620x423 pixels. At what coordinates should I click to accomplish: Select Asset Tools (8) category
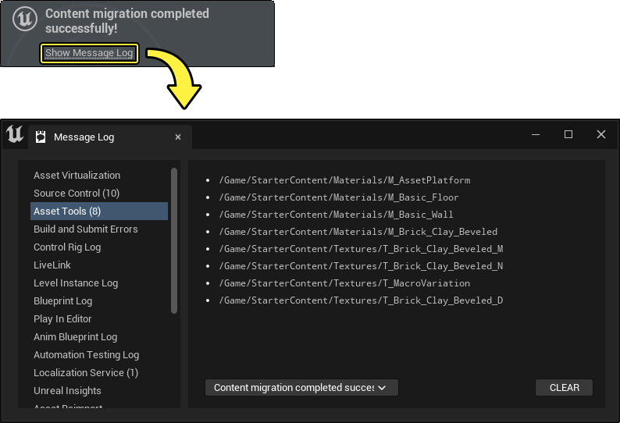pos(67,211)
